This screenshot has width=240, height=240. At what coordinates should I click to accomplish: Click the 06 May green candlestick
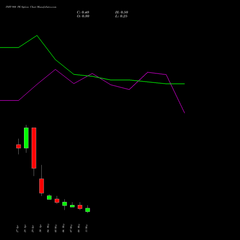pyautogui.click(x=65, y=204)
